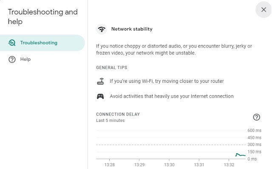This screenshot has height=169, width=272.
Task: Click the 13:28 time marker on graph axis
Action: tap(110, 165)
